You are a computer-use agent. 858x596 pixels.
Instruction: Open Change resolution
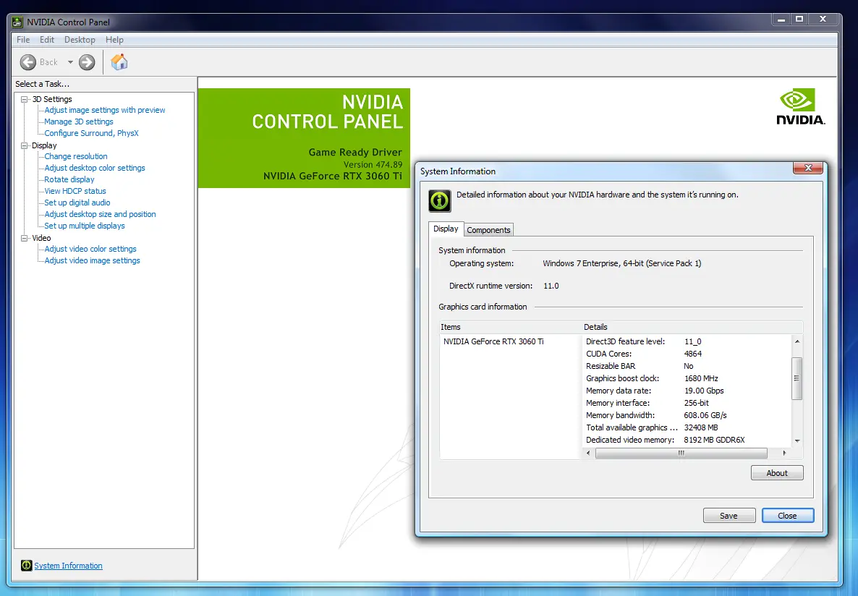[x=75, y=156]
